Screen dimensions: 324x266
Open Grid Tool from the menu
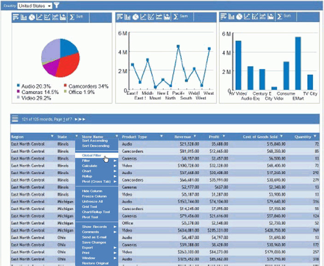(x=89, y=207)
